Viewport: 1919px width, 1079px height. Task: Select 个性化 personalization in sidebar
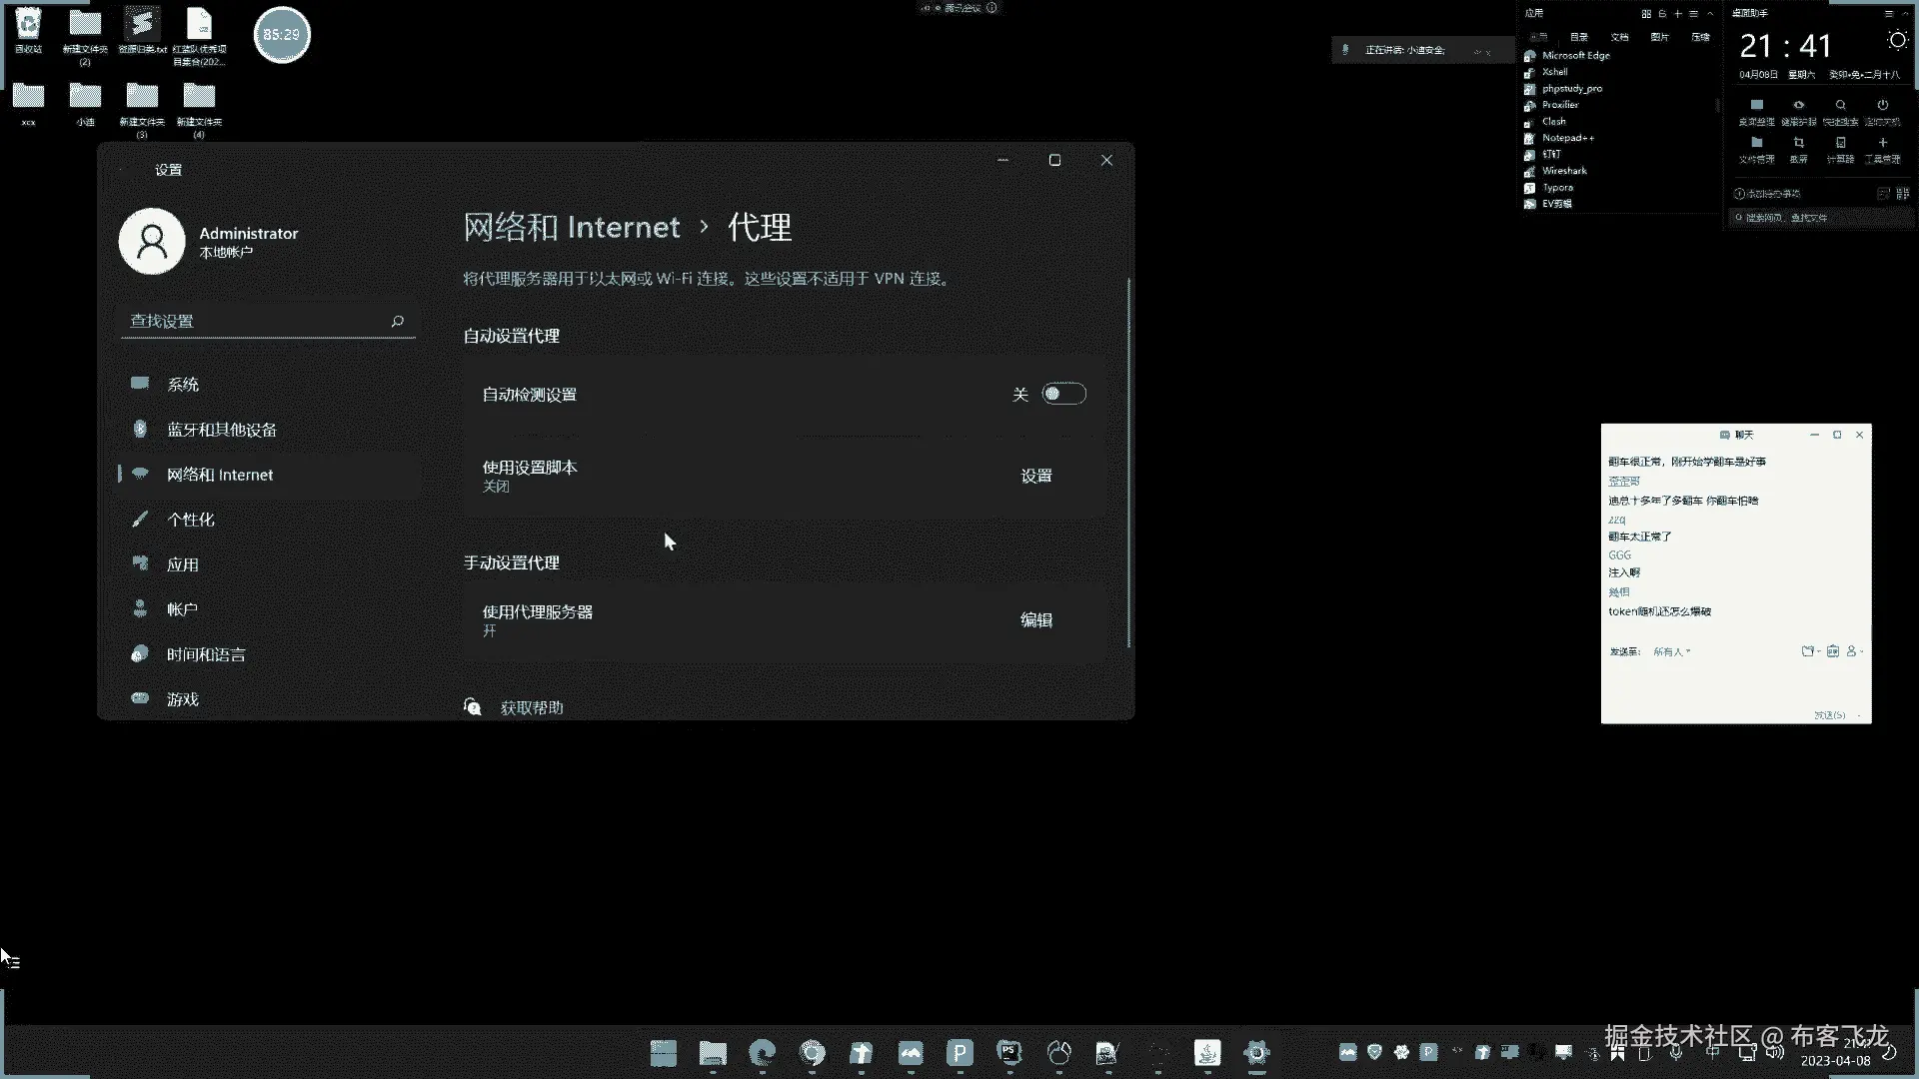coord(190,520)
